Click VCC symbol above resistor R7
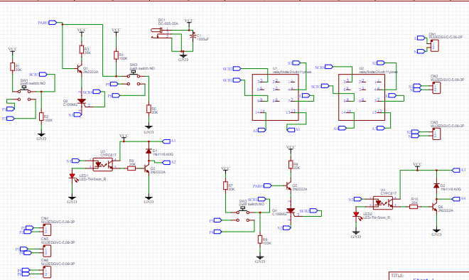Image resolution: width=469 pixels, height=280 pixels. pyautogui.click(x=225, y=169)
